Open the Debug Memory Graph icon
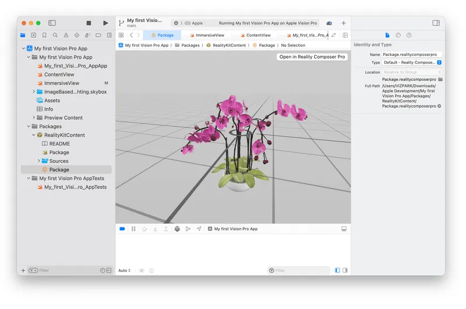The width and height of the screenshot is (466, 309). point(188,229)
